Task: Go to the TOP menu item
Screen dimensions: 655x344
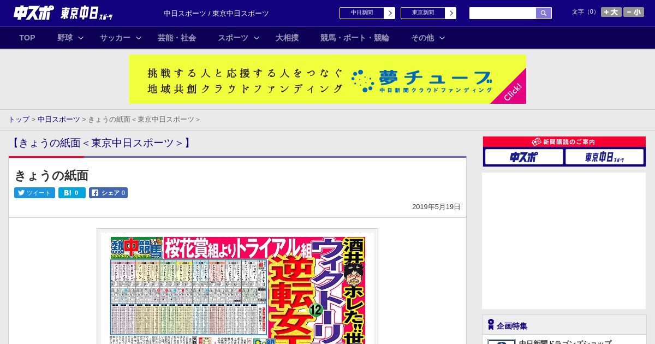Action: 27,38
